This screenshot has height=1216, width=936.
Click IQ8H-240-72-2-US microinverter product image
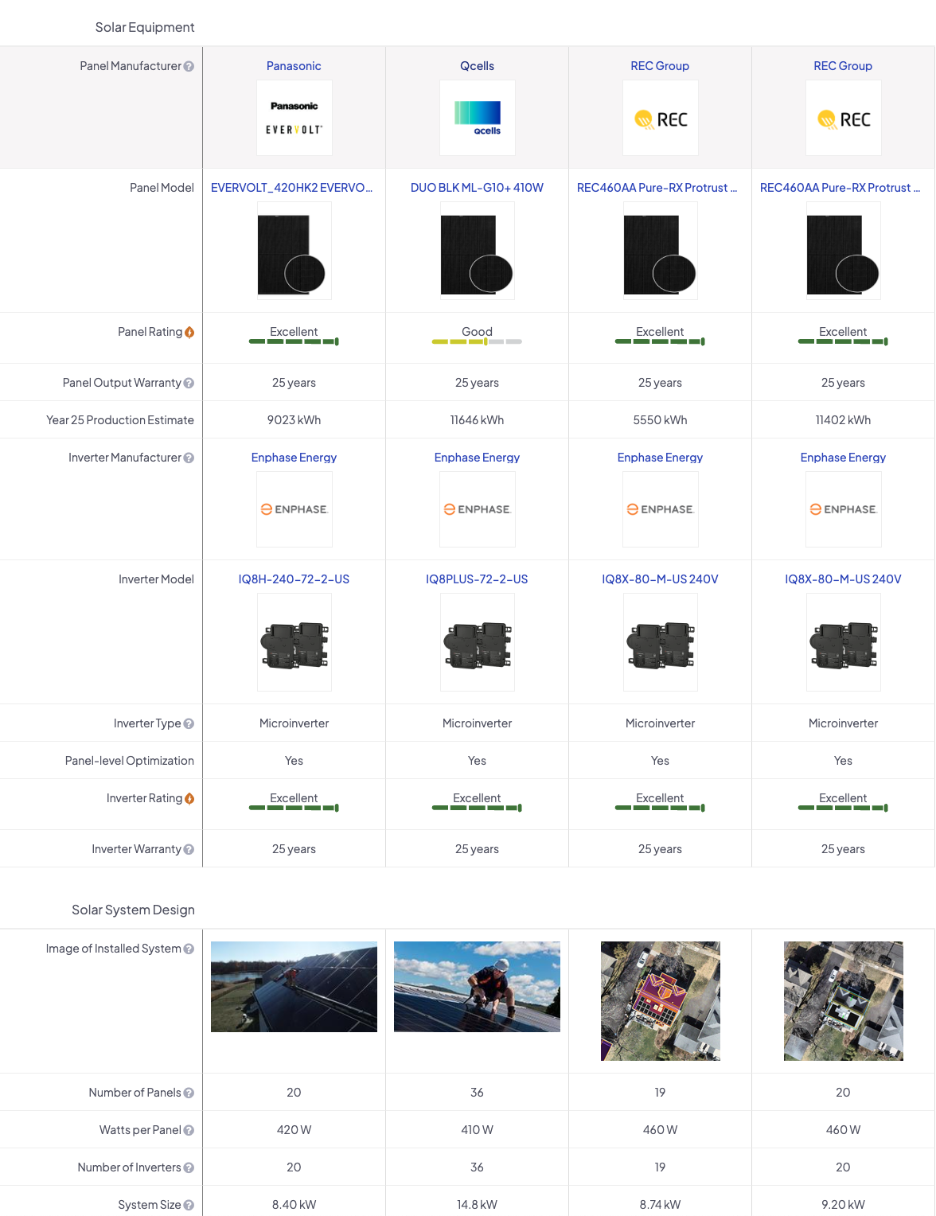pyautogui.click(x=294, y=642)
